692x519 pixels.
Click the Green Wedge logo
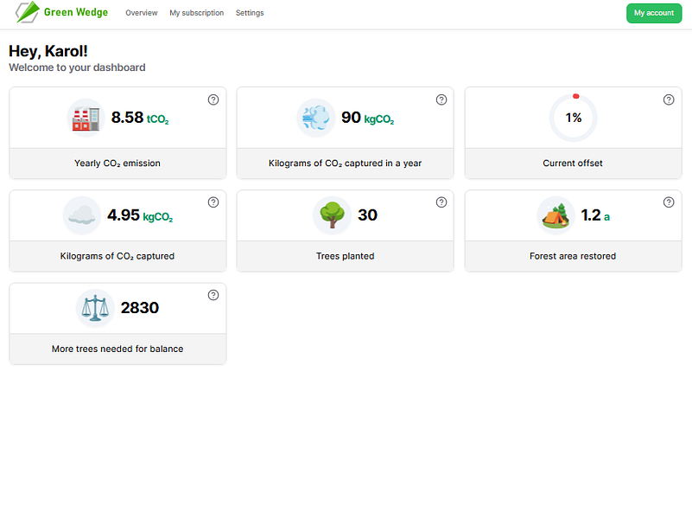(x=61, y=12)
